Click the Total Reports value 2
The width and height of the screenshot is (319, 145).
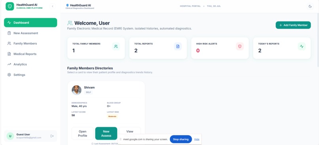(x=136, y=50)
